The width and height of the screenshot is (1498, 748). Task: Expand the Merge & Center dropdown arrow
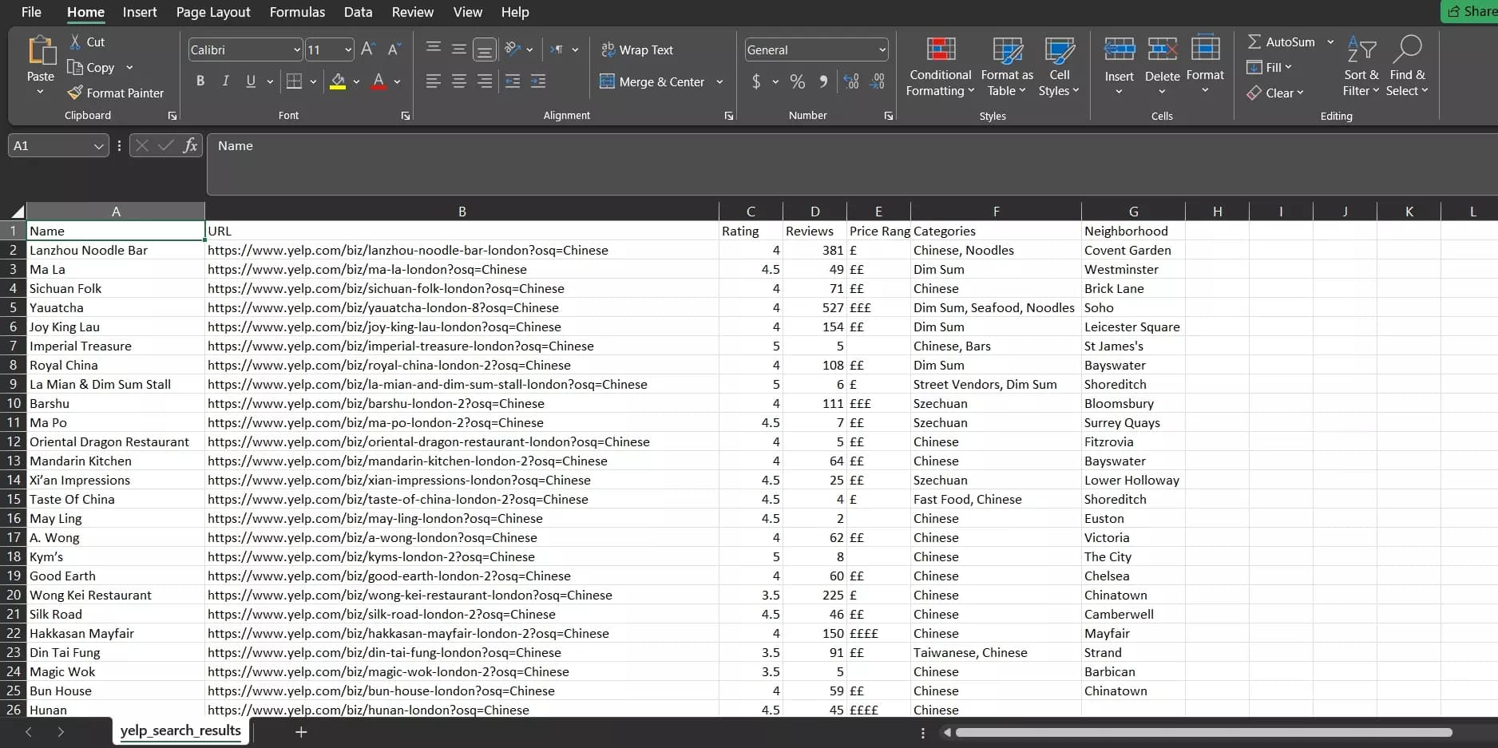point(719,81)
